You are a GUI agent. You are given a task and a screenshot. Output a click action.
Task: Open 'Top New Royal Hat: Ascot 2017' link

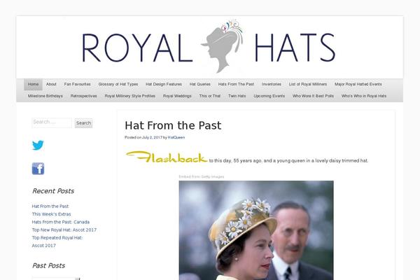(64, 230)
